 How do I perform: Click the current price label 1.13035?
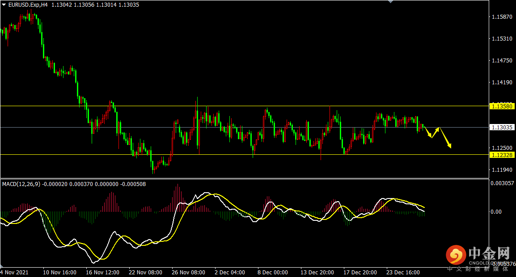point(502,127)
